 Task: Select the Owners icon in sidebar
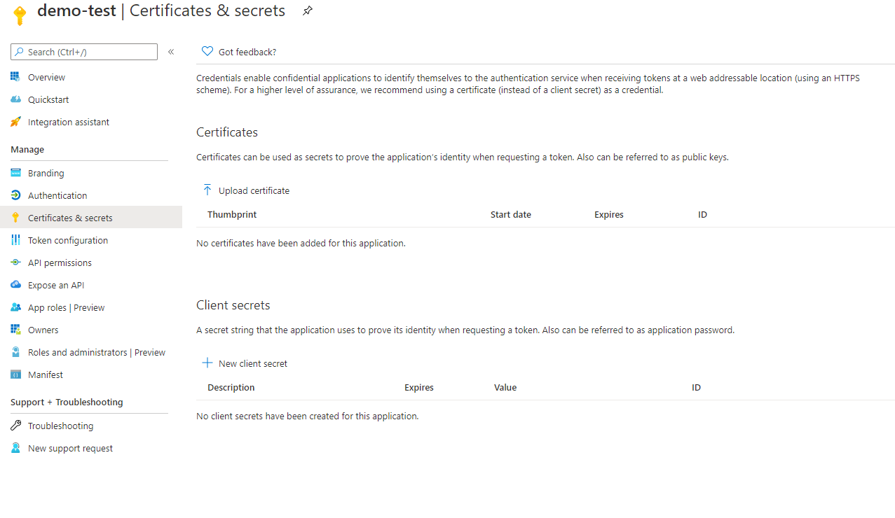pos(15,330)
